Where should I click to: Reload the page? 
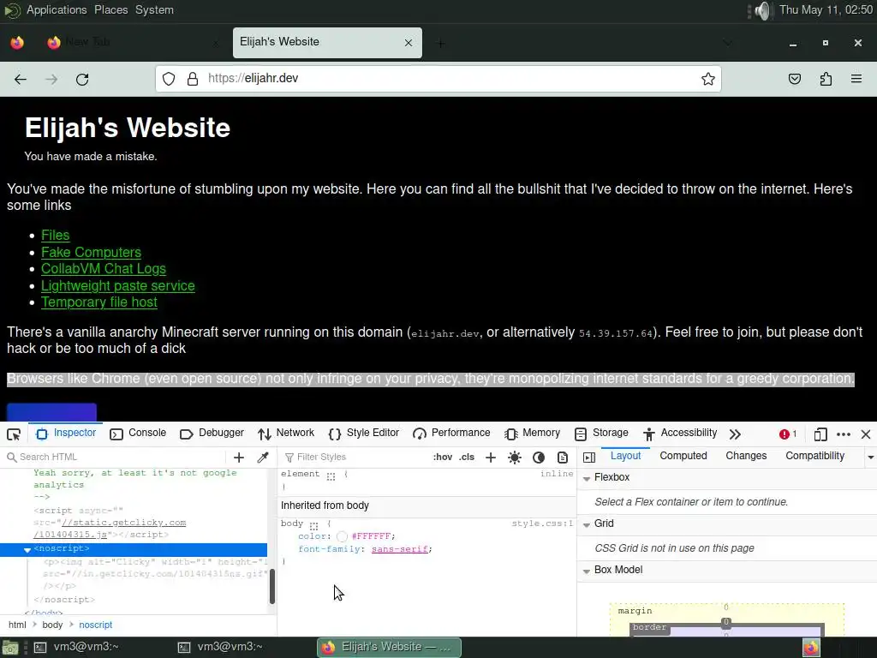click(x=82, y=80)
